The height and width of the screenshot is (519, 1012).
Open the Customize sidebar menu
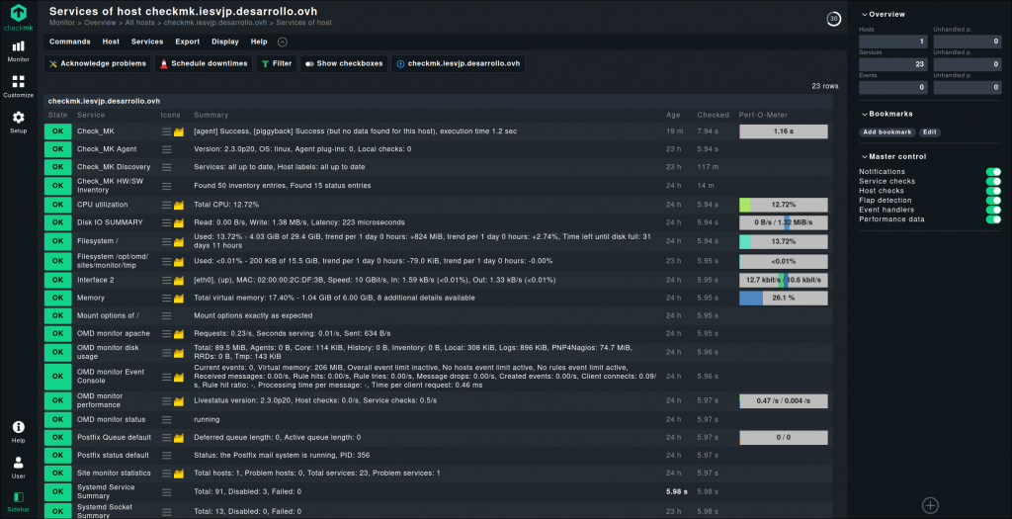coord(18,86)
